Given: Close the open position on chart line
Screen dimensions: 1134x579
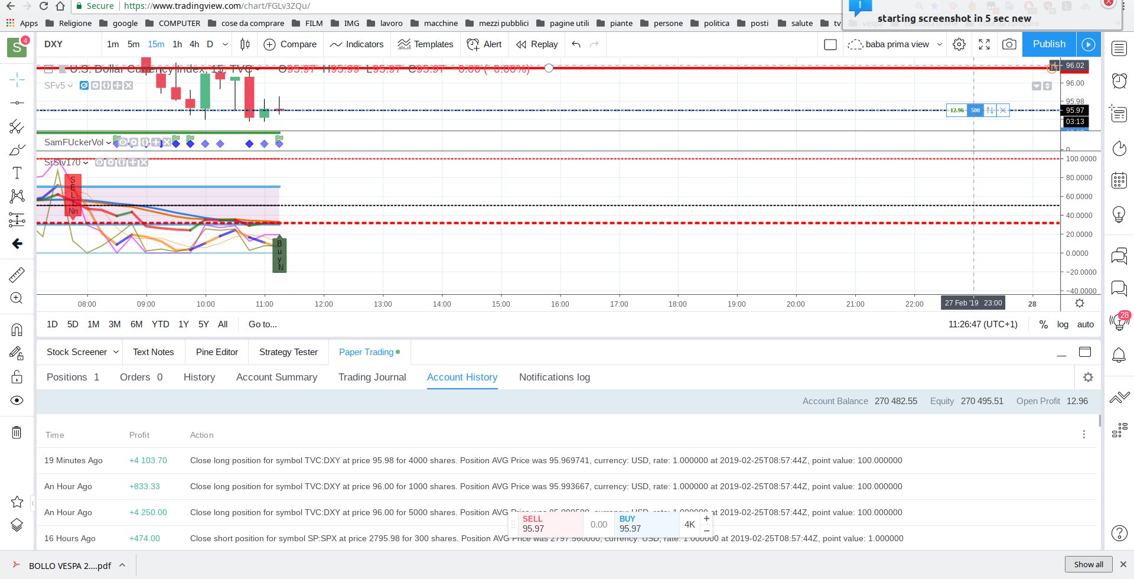Looking at the screenshot, I should [x=1003, y=110].
